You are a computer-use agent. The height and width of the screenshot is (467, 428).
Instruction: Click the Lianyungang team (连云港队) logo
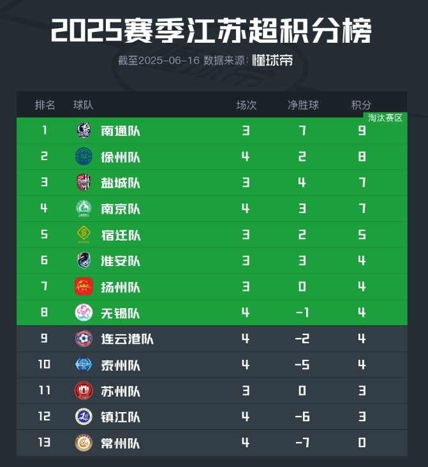[x=84, y=339]
